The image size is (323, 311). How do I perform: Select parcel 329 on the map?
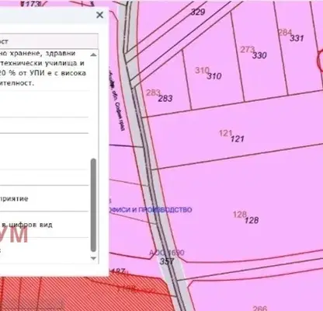[x=198, y=12]
